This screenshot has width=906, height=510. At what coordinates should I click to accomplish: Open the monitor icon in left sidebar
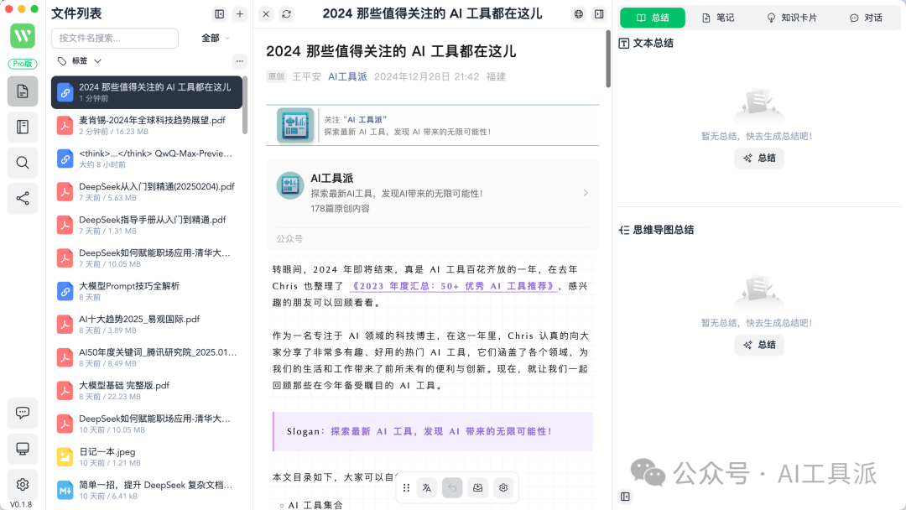[23, 449]
